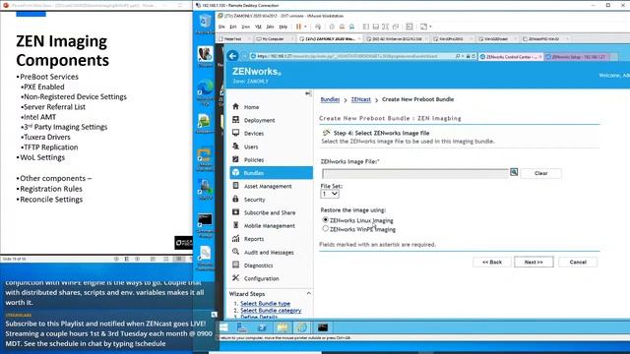Open Policies section
The image size is (630, 354).
pyautogui.click(x=254, y=159)
